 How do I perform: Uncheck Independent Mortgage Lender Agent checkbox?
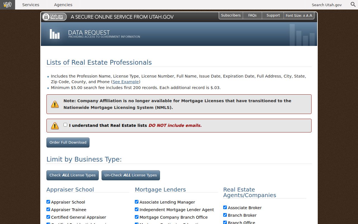pyautogui.click(x=136, y=209)
